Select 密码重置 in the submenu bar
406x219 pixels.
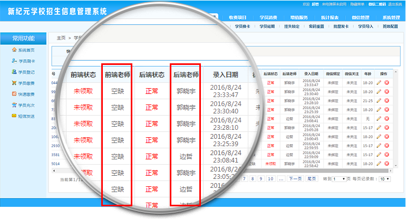click(316, 26)
